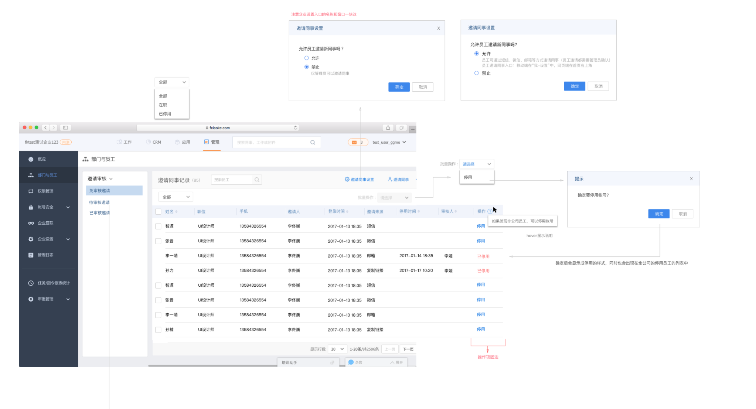Click 取消 in the 提示 dialog
The height and width of the screenshot is (409, 756).
pyautogui.click(x=683, y=214)
